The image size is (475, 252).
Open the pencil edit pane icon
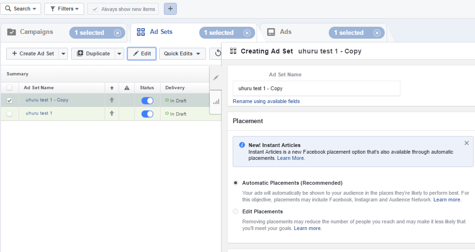pyautogui.click(x=216, y=78)
